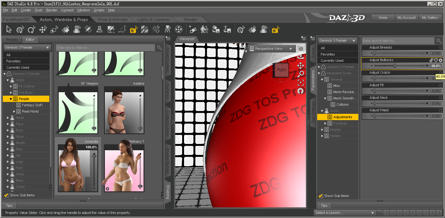The height and width of the screenshot is (218, 445).
Task: Select the Joint Editor bone-pencil tool
Action: tap(88, 30)
